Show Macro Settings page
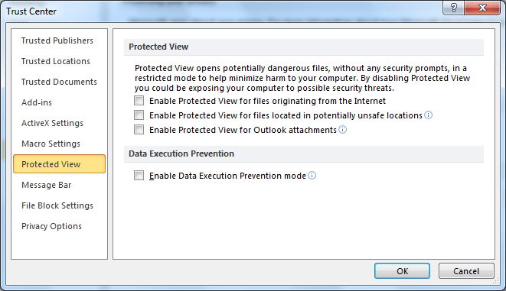 pyautogui.click(x=51, y=144)
